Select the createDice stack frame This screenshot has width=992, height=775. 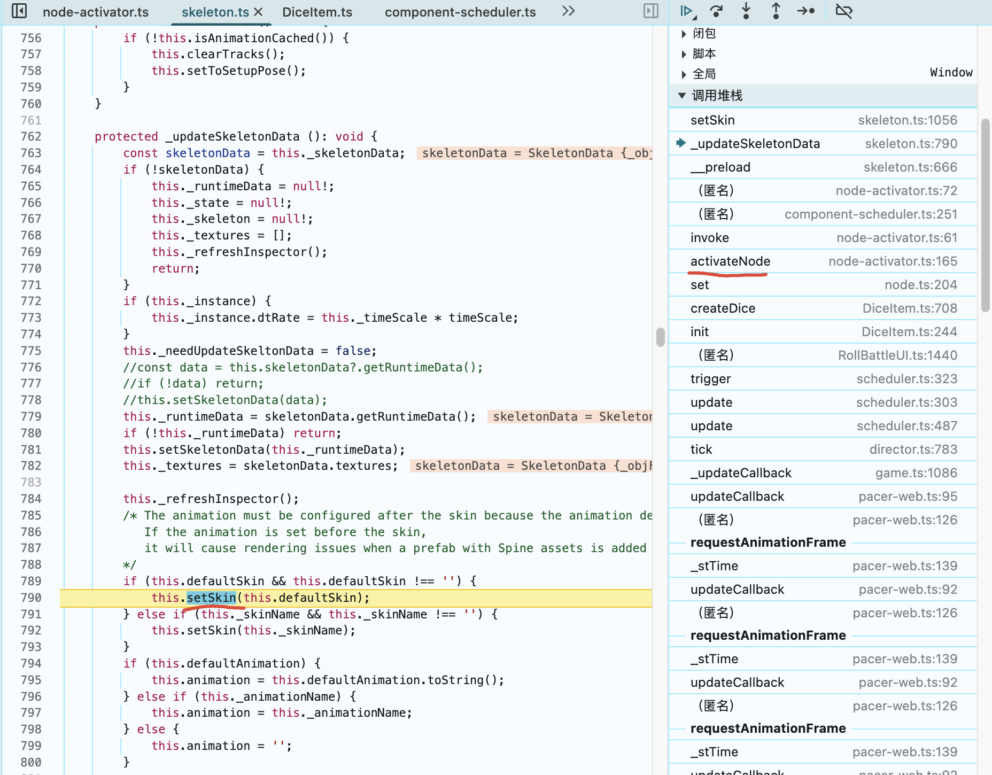(823, 308)
